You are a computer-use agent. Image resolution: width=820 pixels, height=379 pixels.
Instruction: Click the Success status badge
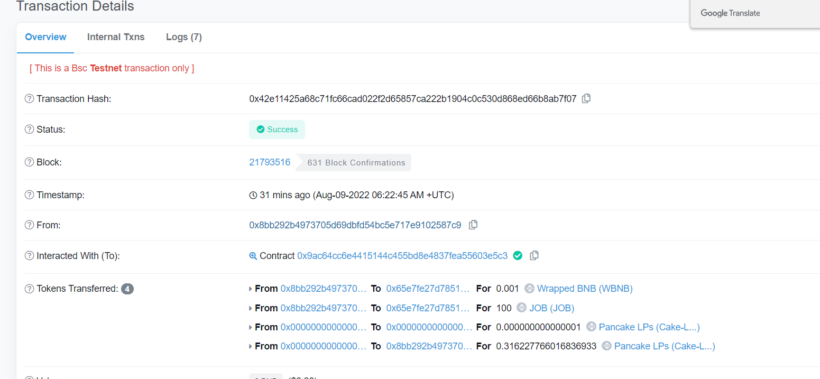click(277, 129)
